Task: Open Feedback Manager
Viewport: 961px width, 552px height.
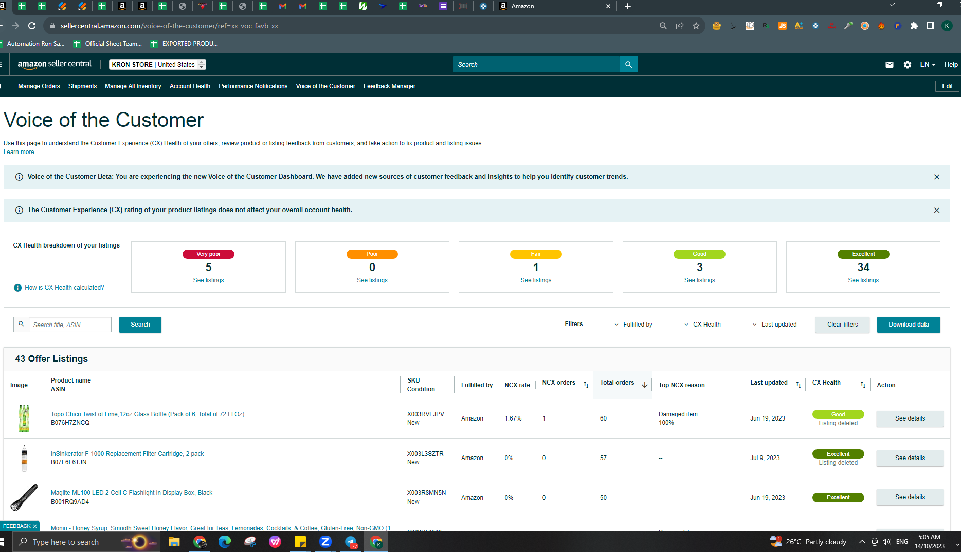Action: [x=389, y=86]
